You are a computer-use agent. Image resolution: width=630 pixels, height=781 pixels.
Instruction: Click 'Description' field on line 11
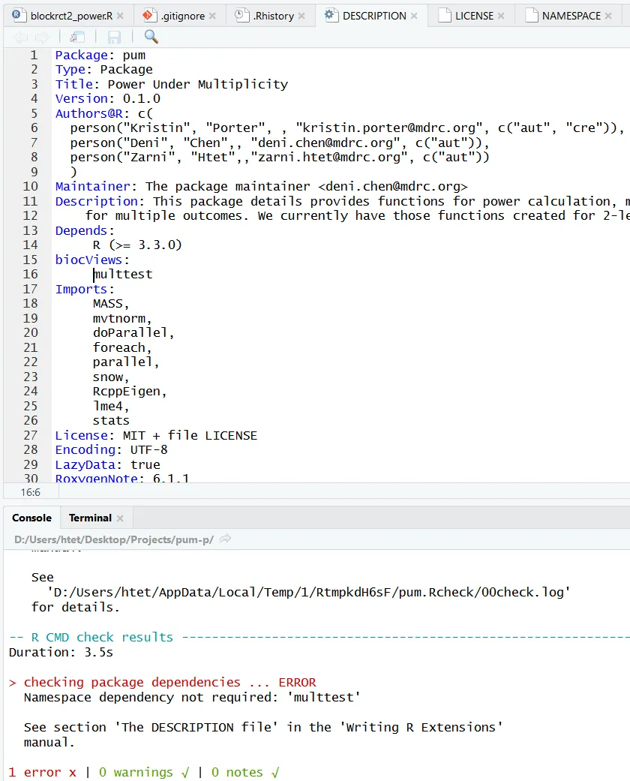pos(96,201)
